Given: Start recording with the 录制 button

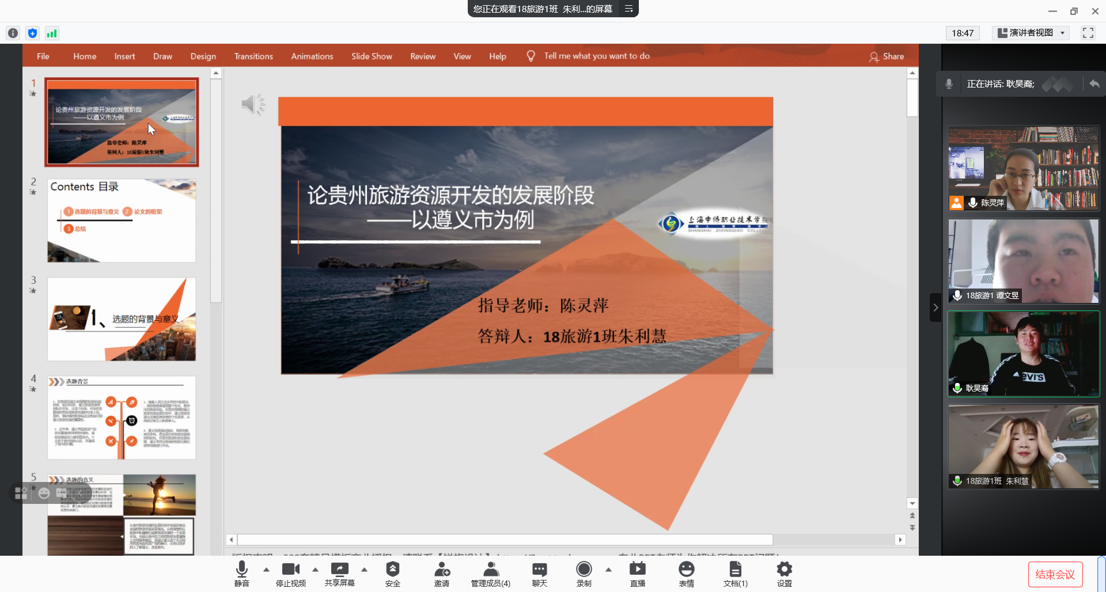Looking at the screenshot, I should click(584, 573).
